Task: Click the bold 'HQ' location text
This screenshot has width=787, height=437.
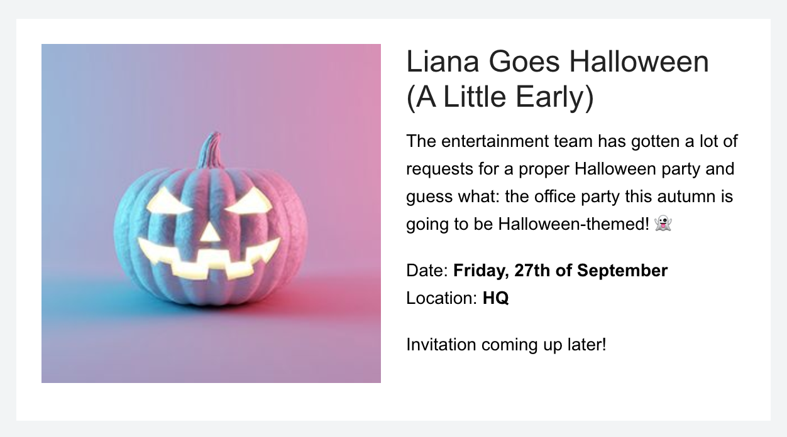Action: point(495,298)
